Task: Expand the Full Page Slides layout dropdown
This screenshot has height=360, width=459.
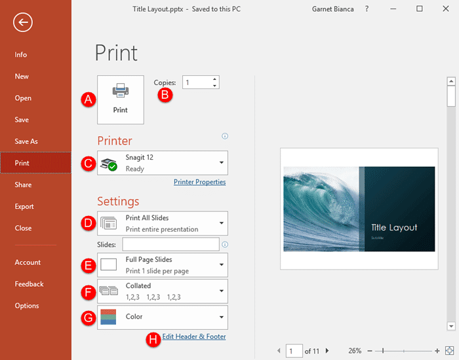Action: 163,265
